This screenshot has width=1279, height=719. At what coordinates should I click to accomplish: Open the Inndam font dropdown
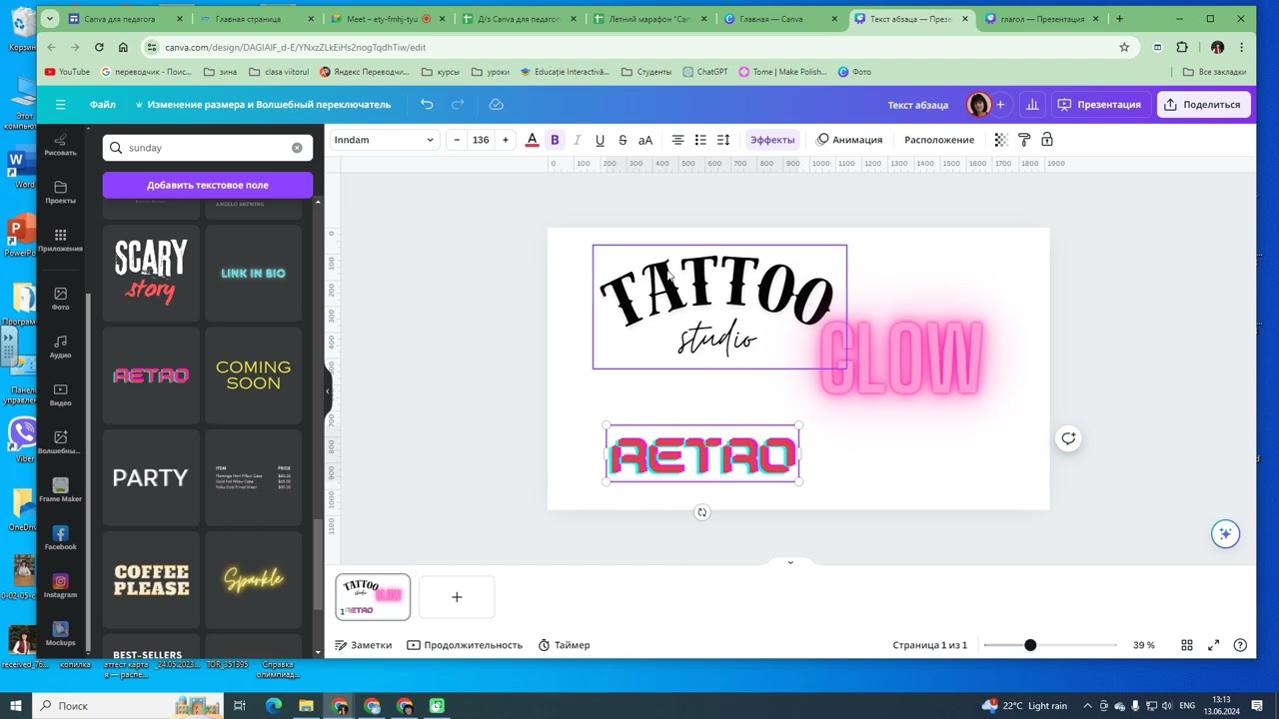384,140
